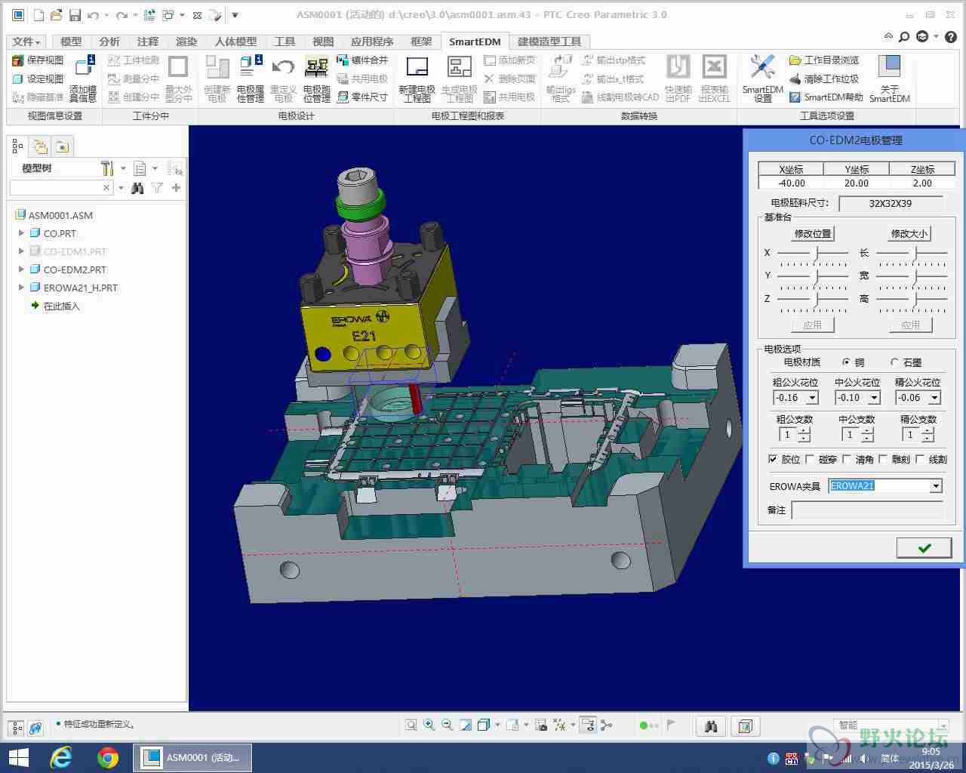Enable the 线割 checkbox
Viewport: 966px width, 773px height.
point(920,459)
